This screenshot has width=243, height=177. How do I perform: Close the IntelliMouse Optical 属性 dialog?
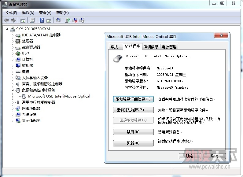[221, 35]
